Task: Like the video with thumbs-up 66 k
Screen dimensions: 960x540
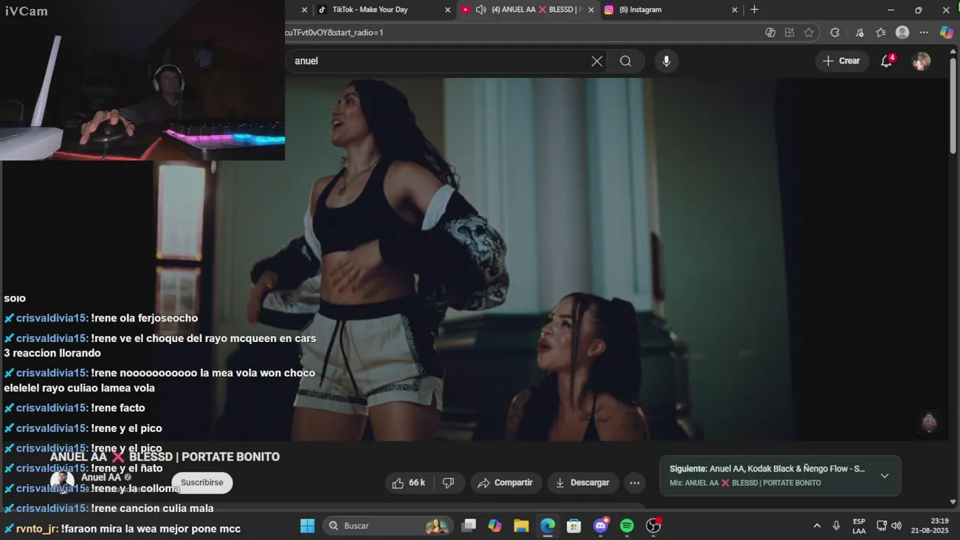Action: click(x=409, y=483)
